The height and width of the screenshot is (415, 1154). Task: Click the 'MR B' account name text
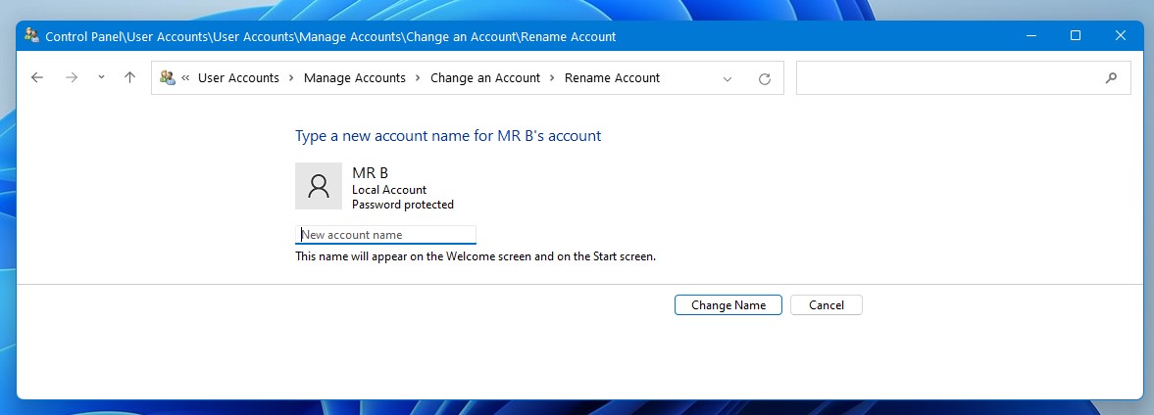(371, 172)
